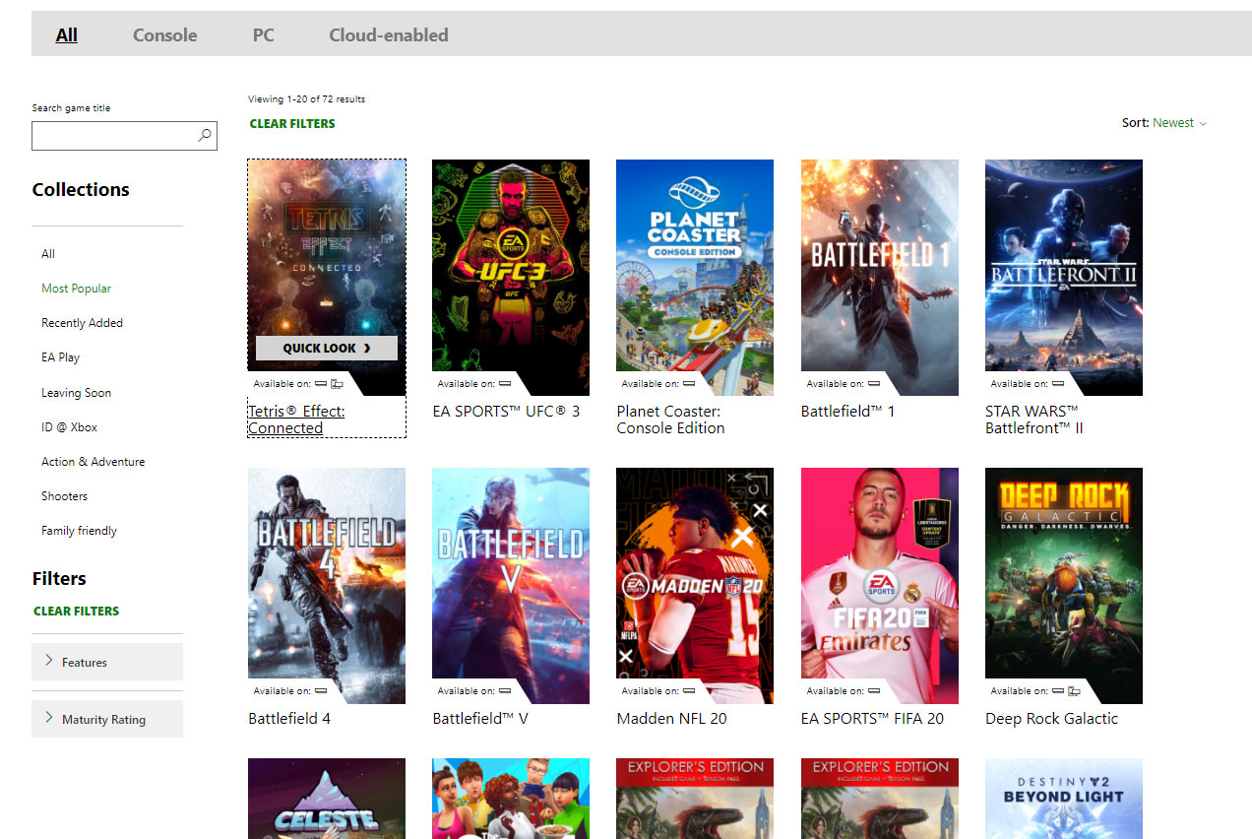The height and width of the screenshot is (839, 1252).
Task: Select the Star Wars Battlefront II cover art
Action: coord(1064,278)
